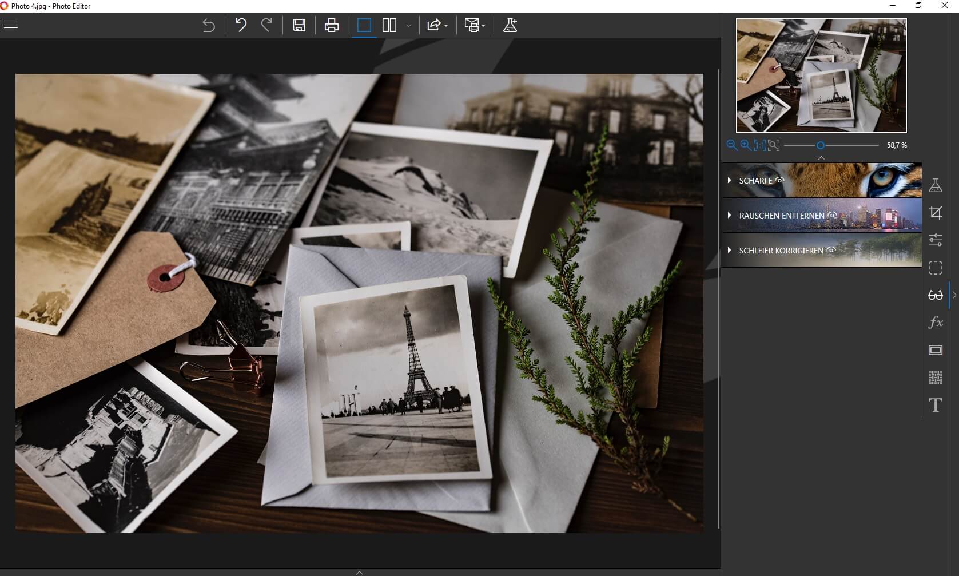959x576 pixels.
Task: Open the frames tool icon
Action: tap(936, 350)
